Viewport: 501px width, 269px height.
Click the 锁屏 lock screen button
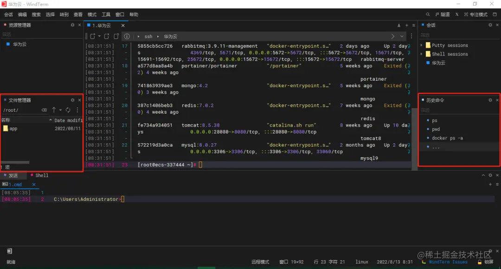pos(486,262)
